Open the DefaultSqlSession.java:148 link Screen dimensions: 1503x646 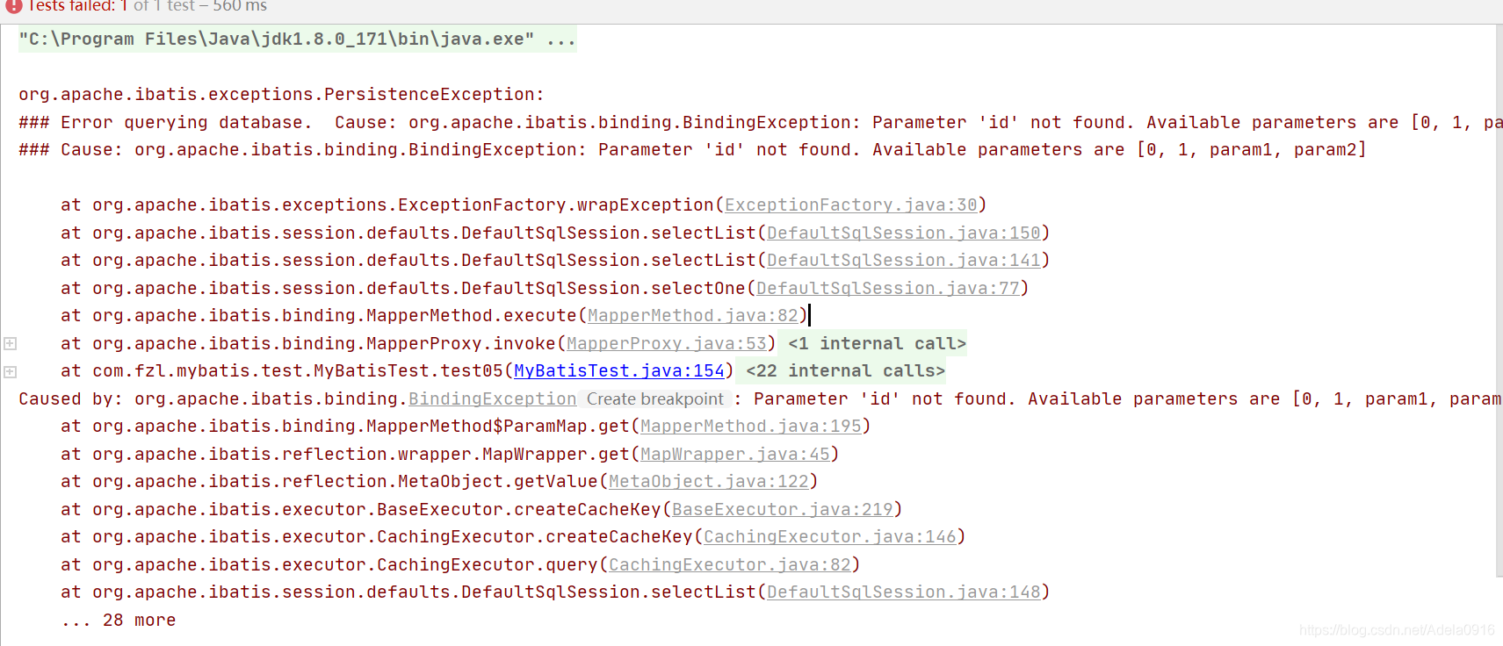903,592
